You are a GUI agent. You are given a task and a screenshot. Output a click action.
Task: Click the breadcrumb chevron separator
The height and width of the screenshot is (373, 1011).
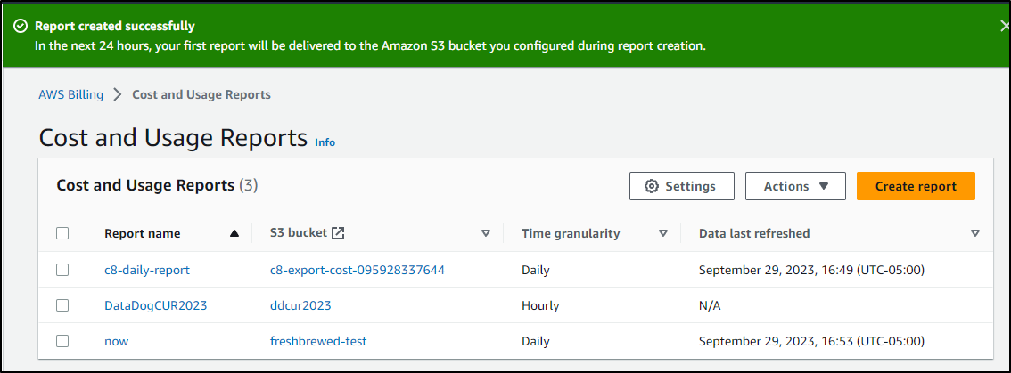118,94
